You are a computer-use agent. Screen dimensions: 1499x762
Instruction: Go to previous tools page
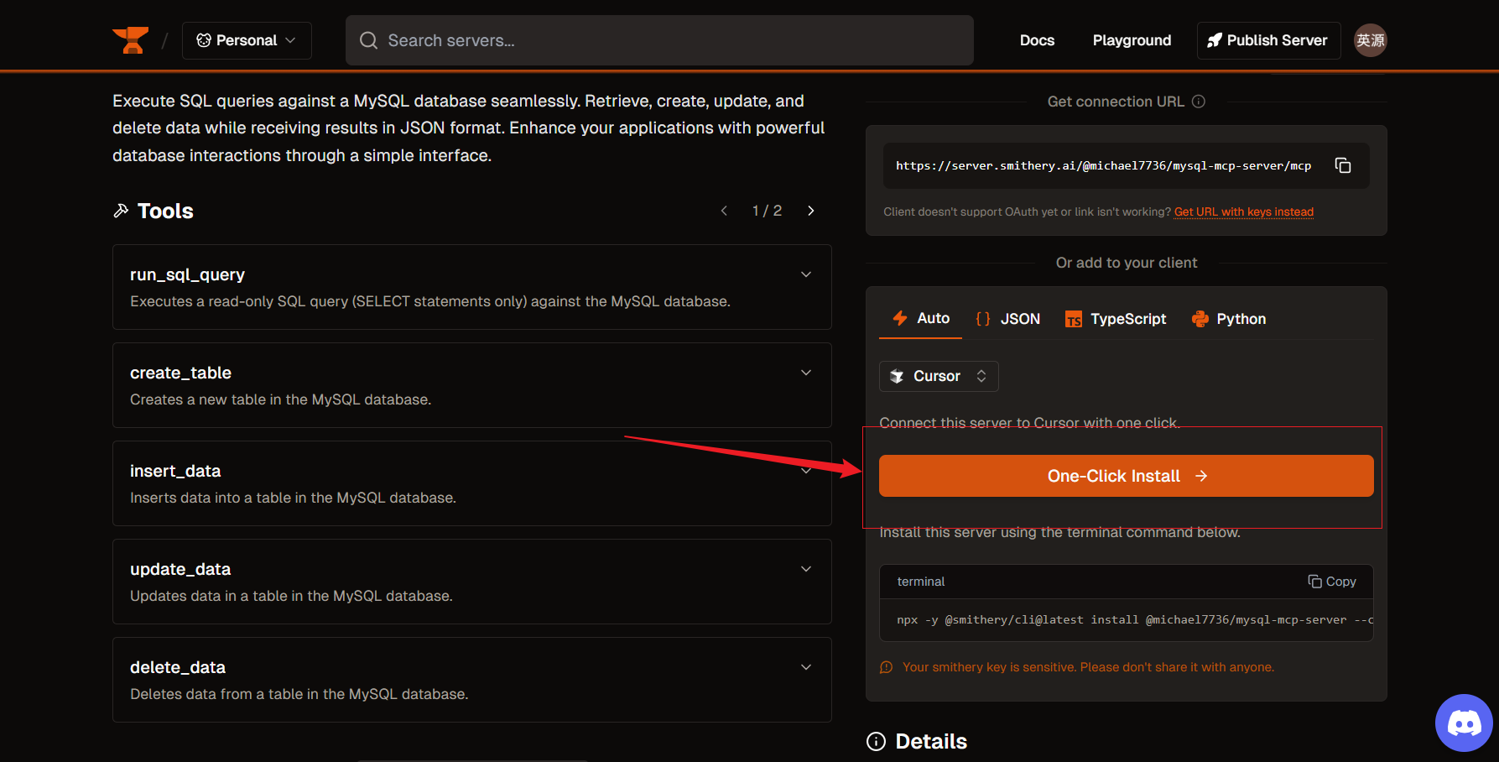[x=724, y=211]
